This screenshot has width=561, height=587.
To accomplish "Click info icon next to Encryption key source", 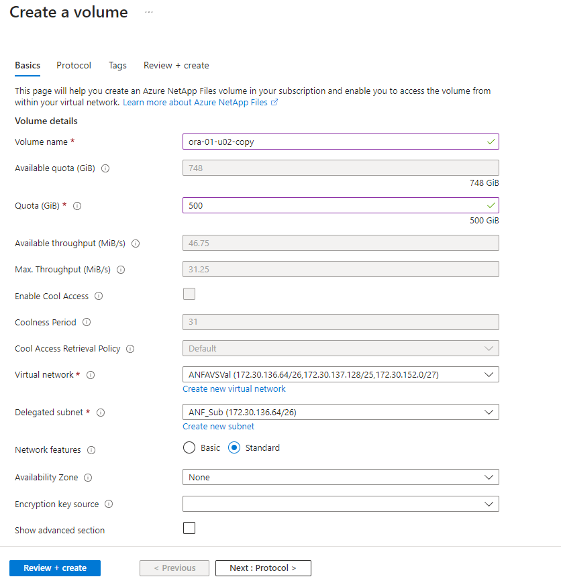I will tap(109, 504).
